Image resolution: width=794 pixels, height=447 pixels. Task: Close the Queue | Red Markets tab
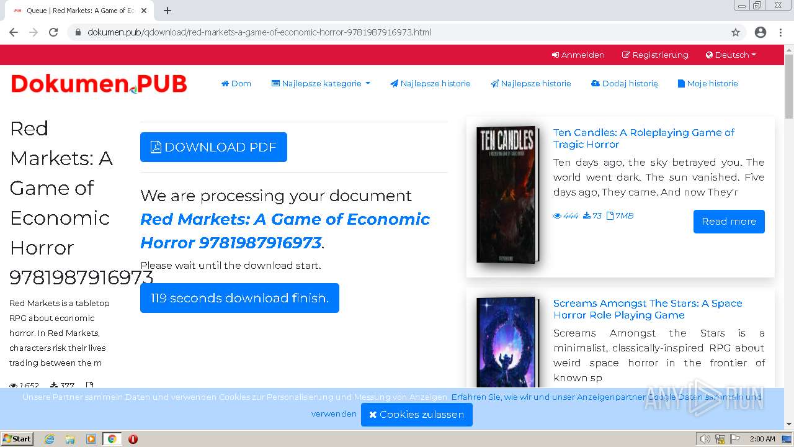pyautogui.click(x=144, y=11)
